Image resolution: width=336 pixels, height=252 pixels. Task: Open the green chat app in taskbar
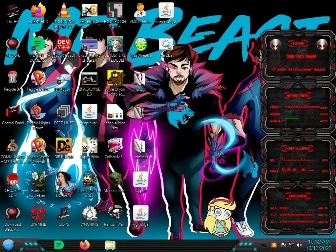coord(59,245)
